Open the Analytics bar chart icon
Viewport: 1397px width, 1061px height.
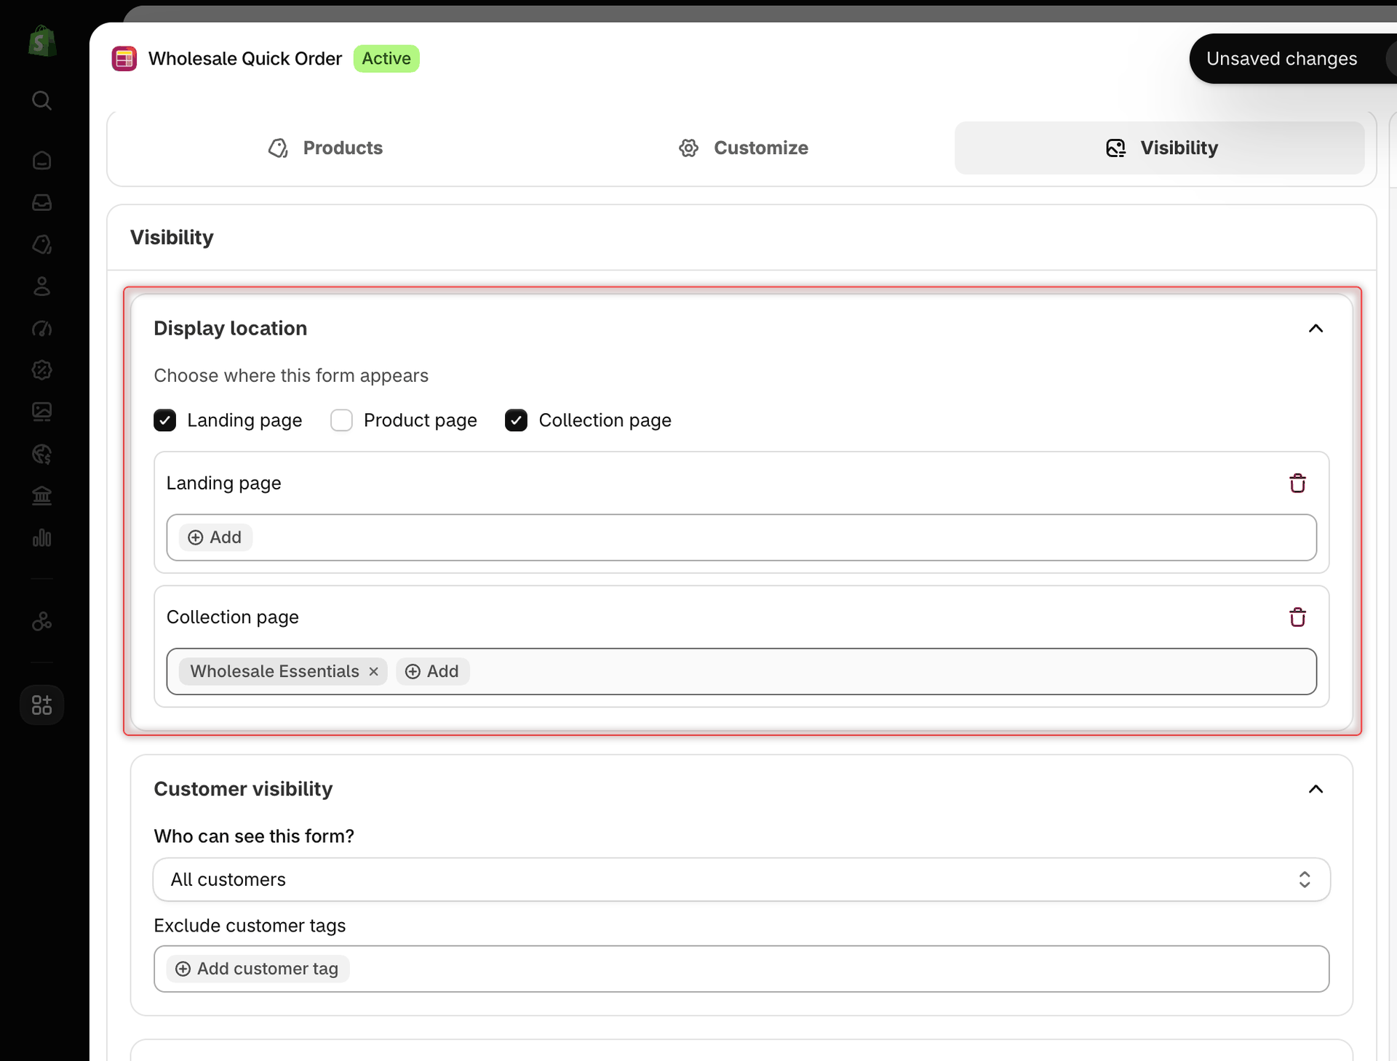41,538
